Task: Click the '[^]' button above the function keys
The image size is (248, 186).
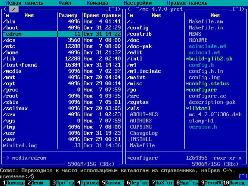Action: coord(243,176)
